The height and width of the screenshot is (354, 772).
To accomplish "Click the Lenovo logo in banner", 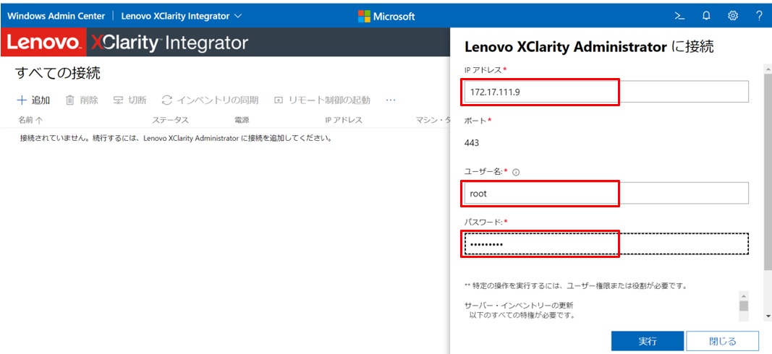I will [43, 43].
